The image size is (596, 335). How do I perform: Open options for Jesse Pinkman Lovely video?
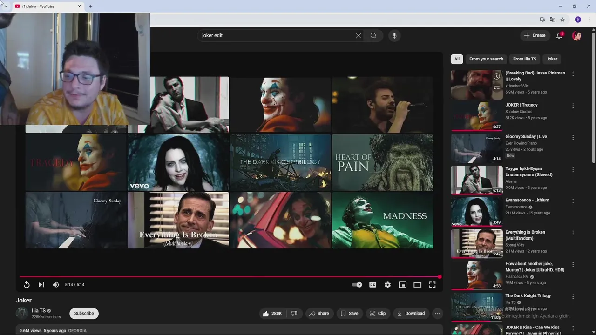(573, 74)
